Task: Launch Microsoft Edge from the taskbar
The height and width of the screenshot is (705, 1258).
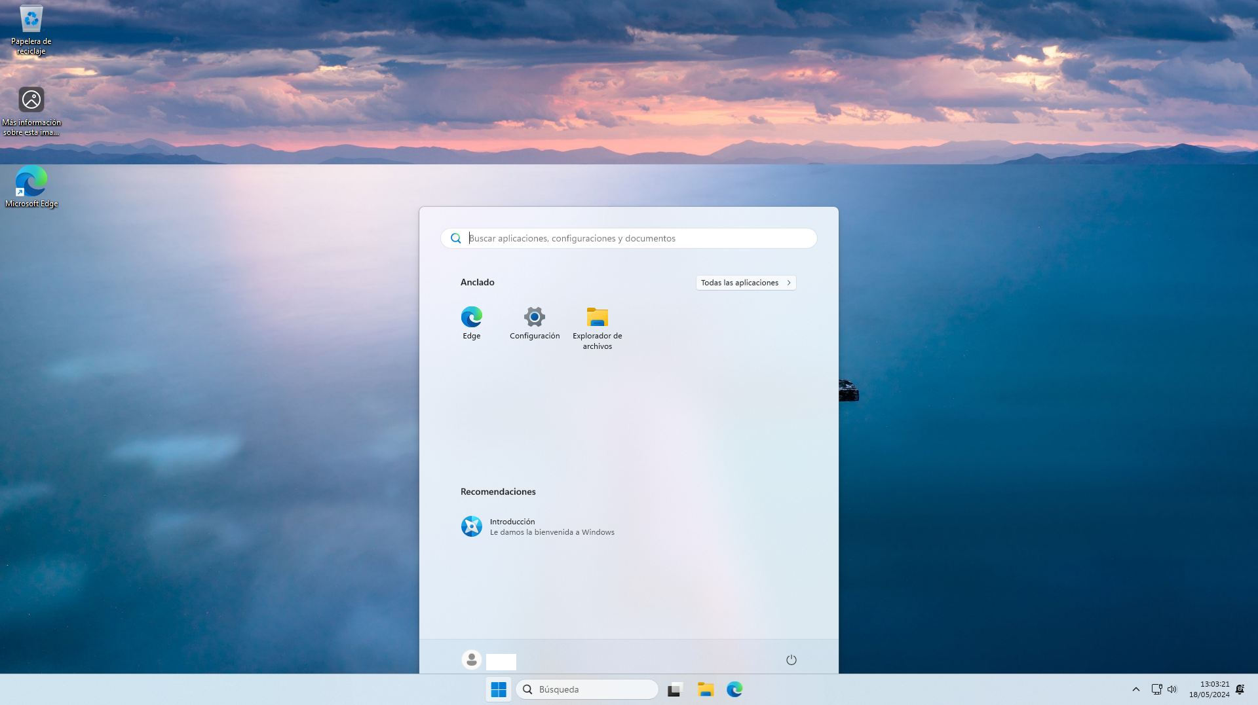Action: (734, 689)
